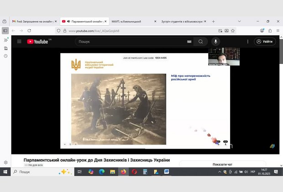Open the YouTube hamburger guide menu
The width and height of the screenshot is (283, 192).
click(19, 42)
